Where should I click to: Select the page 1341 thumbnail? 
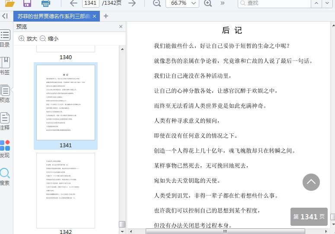point(66,103)
